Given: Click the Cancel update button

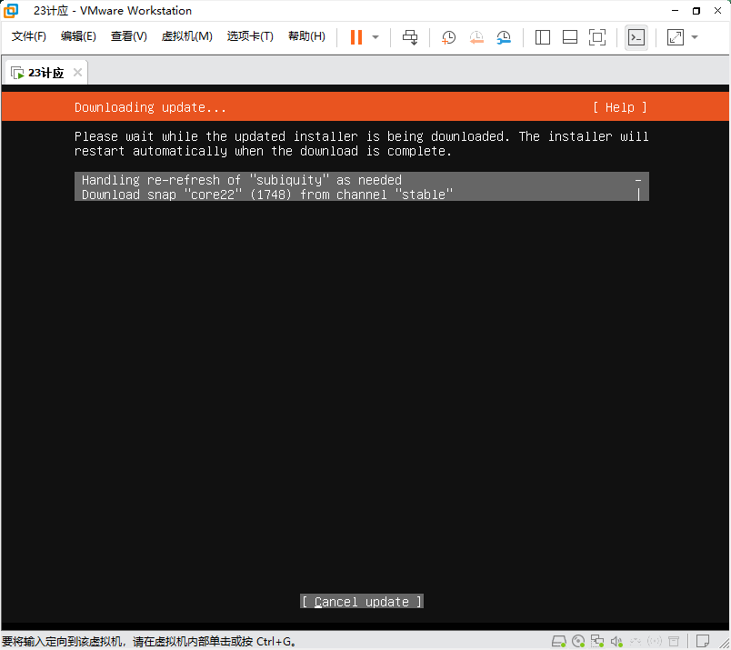Looking at the screenshot, I should pos(362,602).
